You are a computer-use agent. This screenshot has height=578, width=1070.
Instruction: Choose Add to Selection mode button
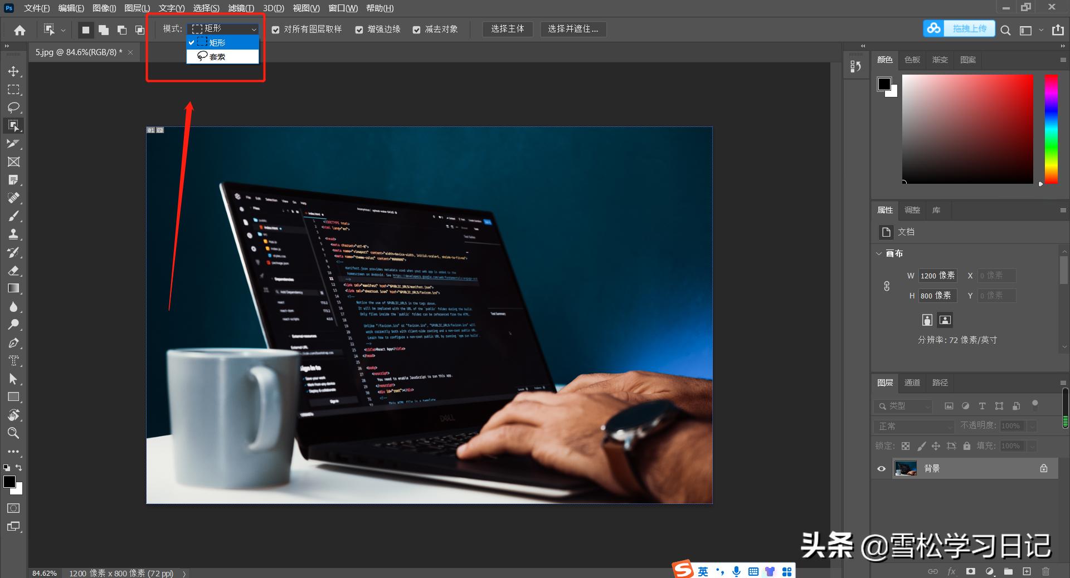pyautogui.click(x=104, y=30)
